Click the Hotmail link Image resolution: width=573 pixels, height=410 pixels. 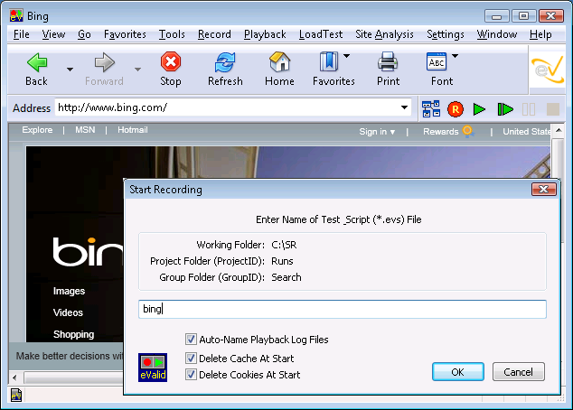(x=132, y=130)
